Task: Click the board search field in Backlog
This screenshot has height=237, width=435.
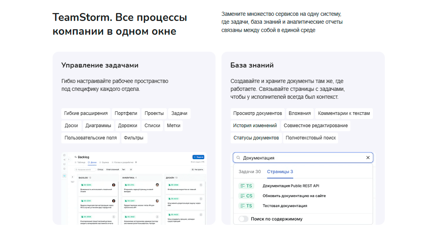Action: tap(85, 169)
